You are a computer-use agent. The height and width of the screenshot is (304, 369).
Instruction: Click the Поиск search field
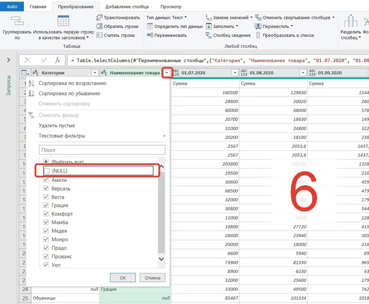coord(102,150)
